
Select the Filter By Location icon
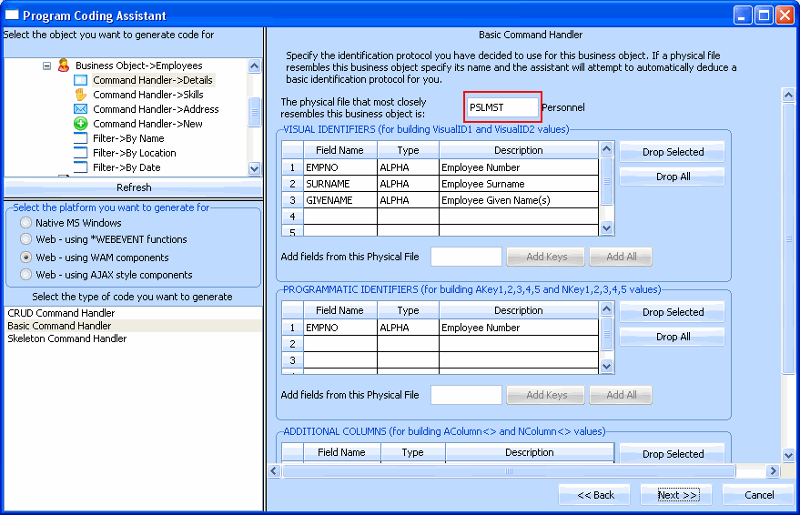(x=80, y=153)
